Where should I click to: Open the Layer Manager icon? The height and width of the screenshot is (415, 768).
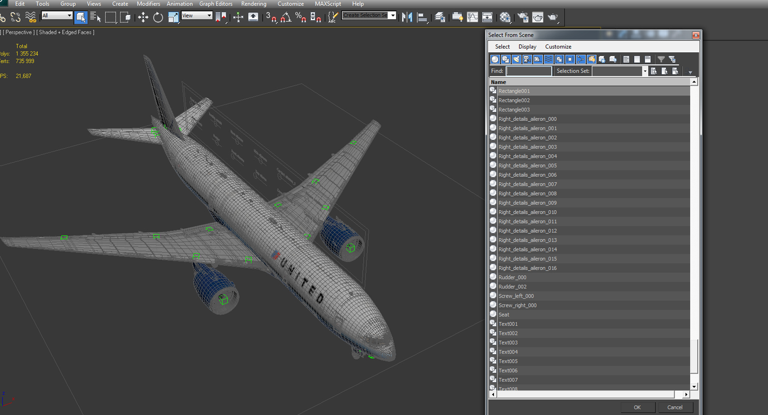pos(440,17)
